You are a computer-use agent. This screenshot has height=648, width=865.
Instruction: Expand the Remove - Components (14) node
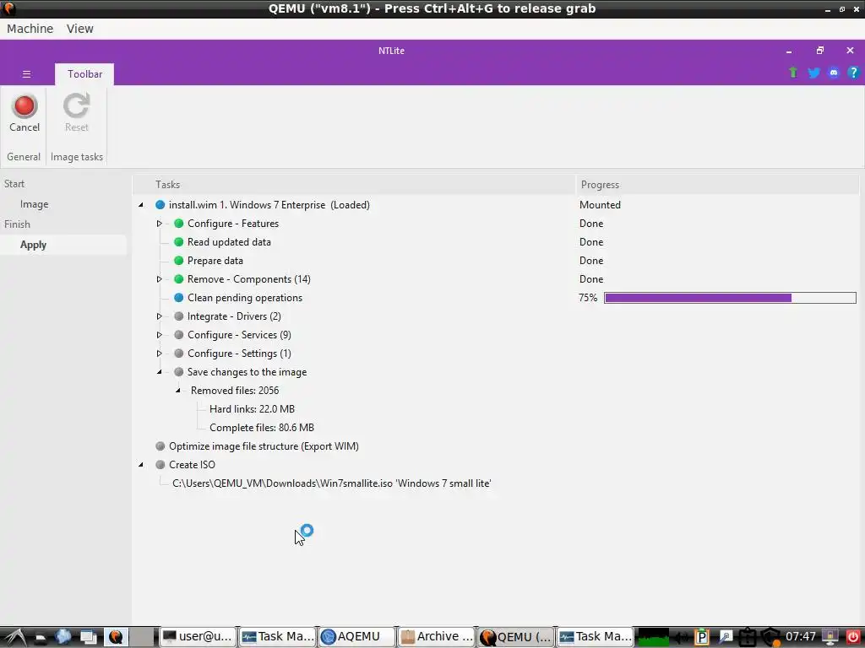160,279
